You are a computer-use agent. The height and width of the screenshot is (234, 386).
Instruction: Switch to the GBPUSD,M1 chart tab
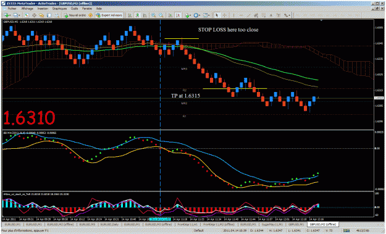[x=296, y=224]
